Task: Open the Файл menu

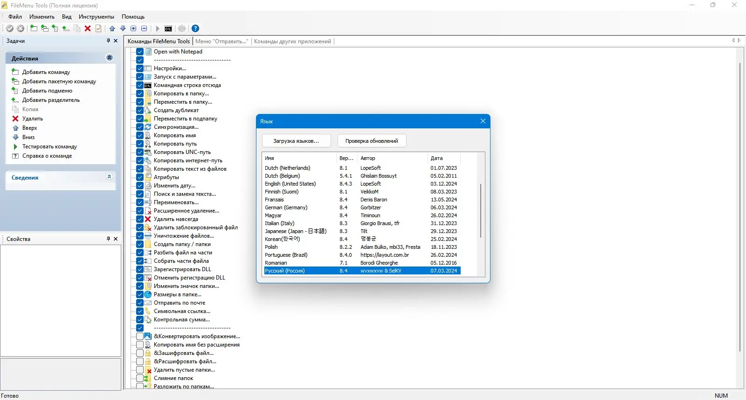Action: (x=15, y=17)
